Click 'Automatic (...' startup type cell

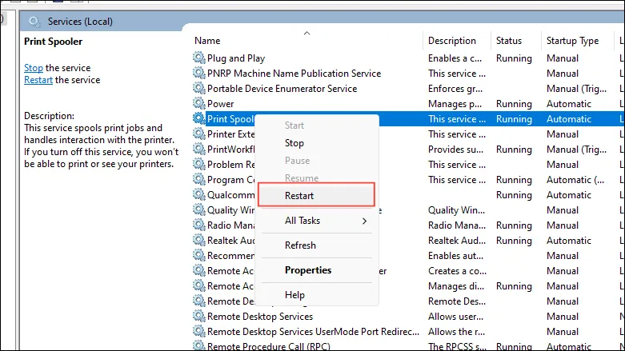coord(575,180)
